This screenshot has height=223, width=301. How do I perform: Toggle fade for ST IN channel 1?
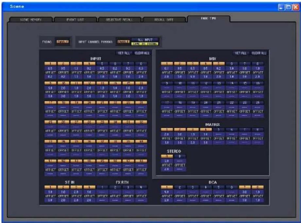click(50, 187)
